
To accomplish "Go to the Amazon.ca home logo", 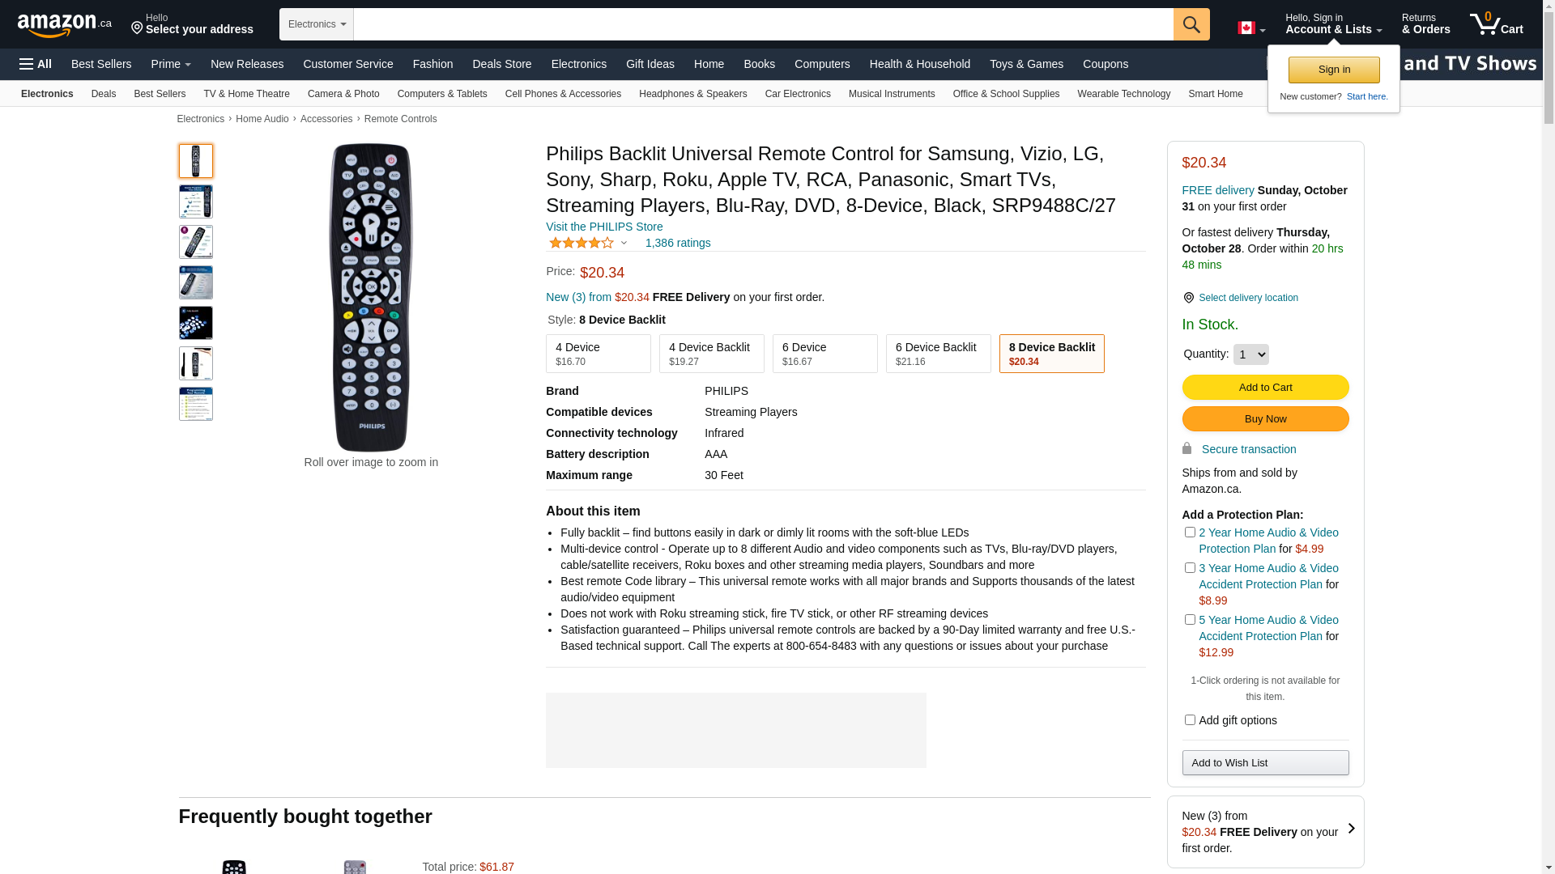I will click(x=65, y=25).
